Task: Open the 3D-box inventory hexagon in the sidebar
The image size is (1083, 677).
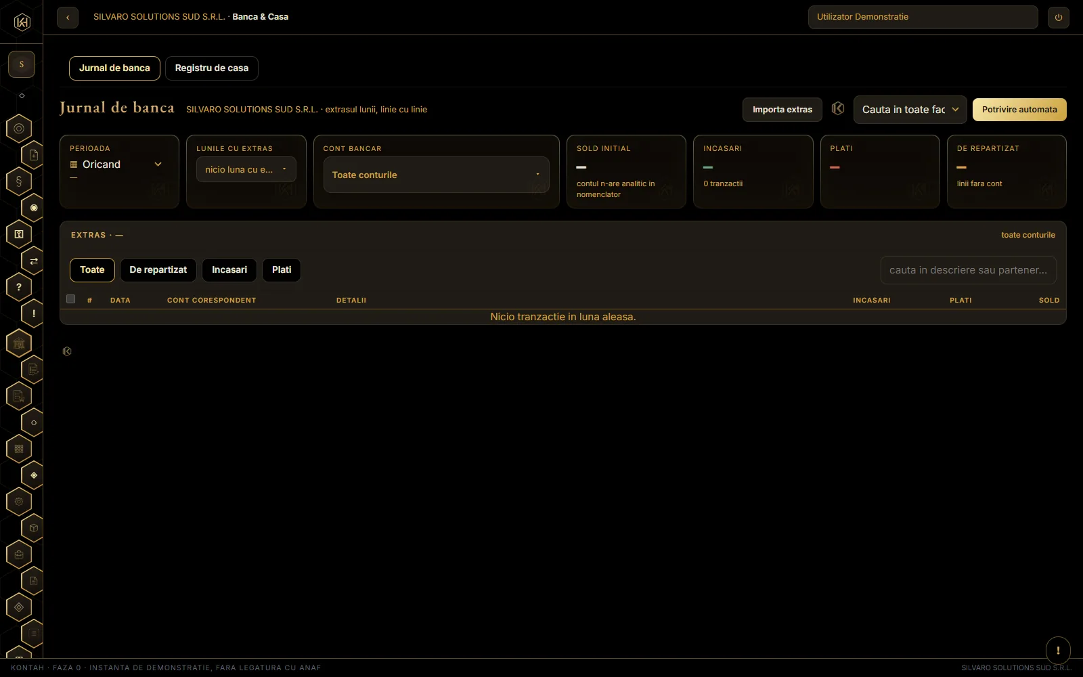Action: click(33, 528)
